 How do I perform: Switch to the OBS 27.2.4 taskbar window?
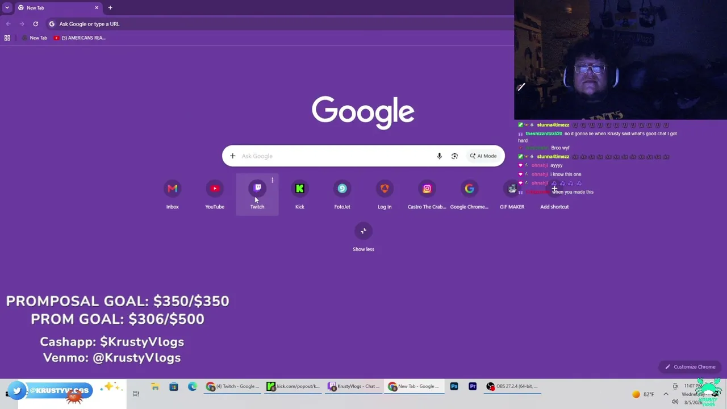point(513,387)
